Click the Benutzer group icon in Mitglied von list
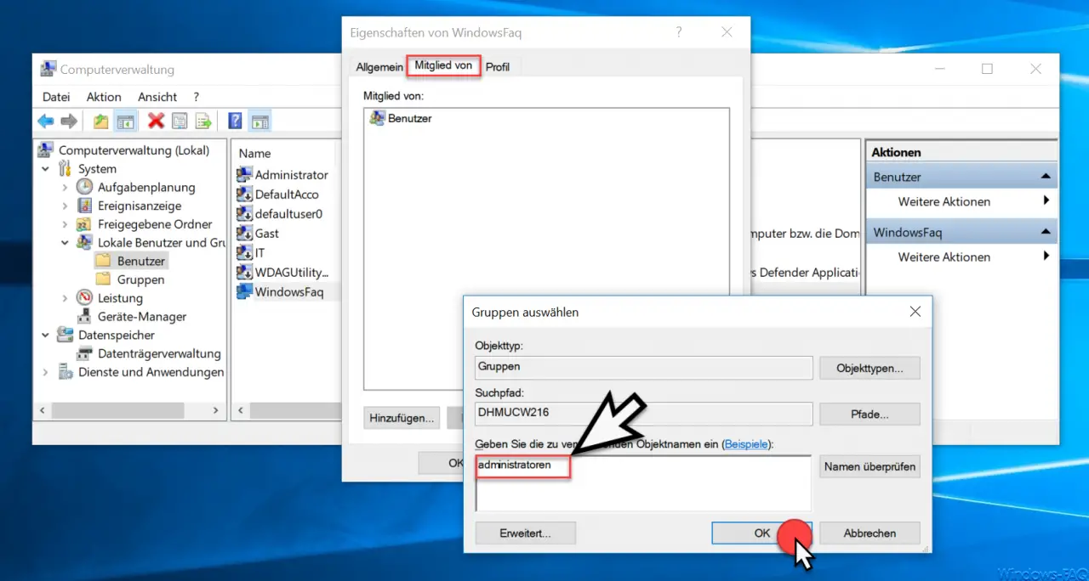Screen dimensions: 1089x581 coord(377,118)
